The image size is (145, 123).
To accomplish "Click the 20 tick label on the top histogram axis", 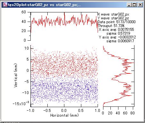I will pyautogui.click(x=24, y=31).
